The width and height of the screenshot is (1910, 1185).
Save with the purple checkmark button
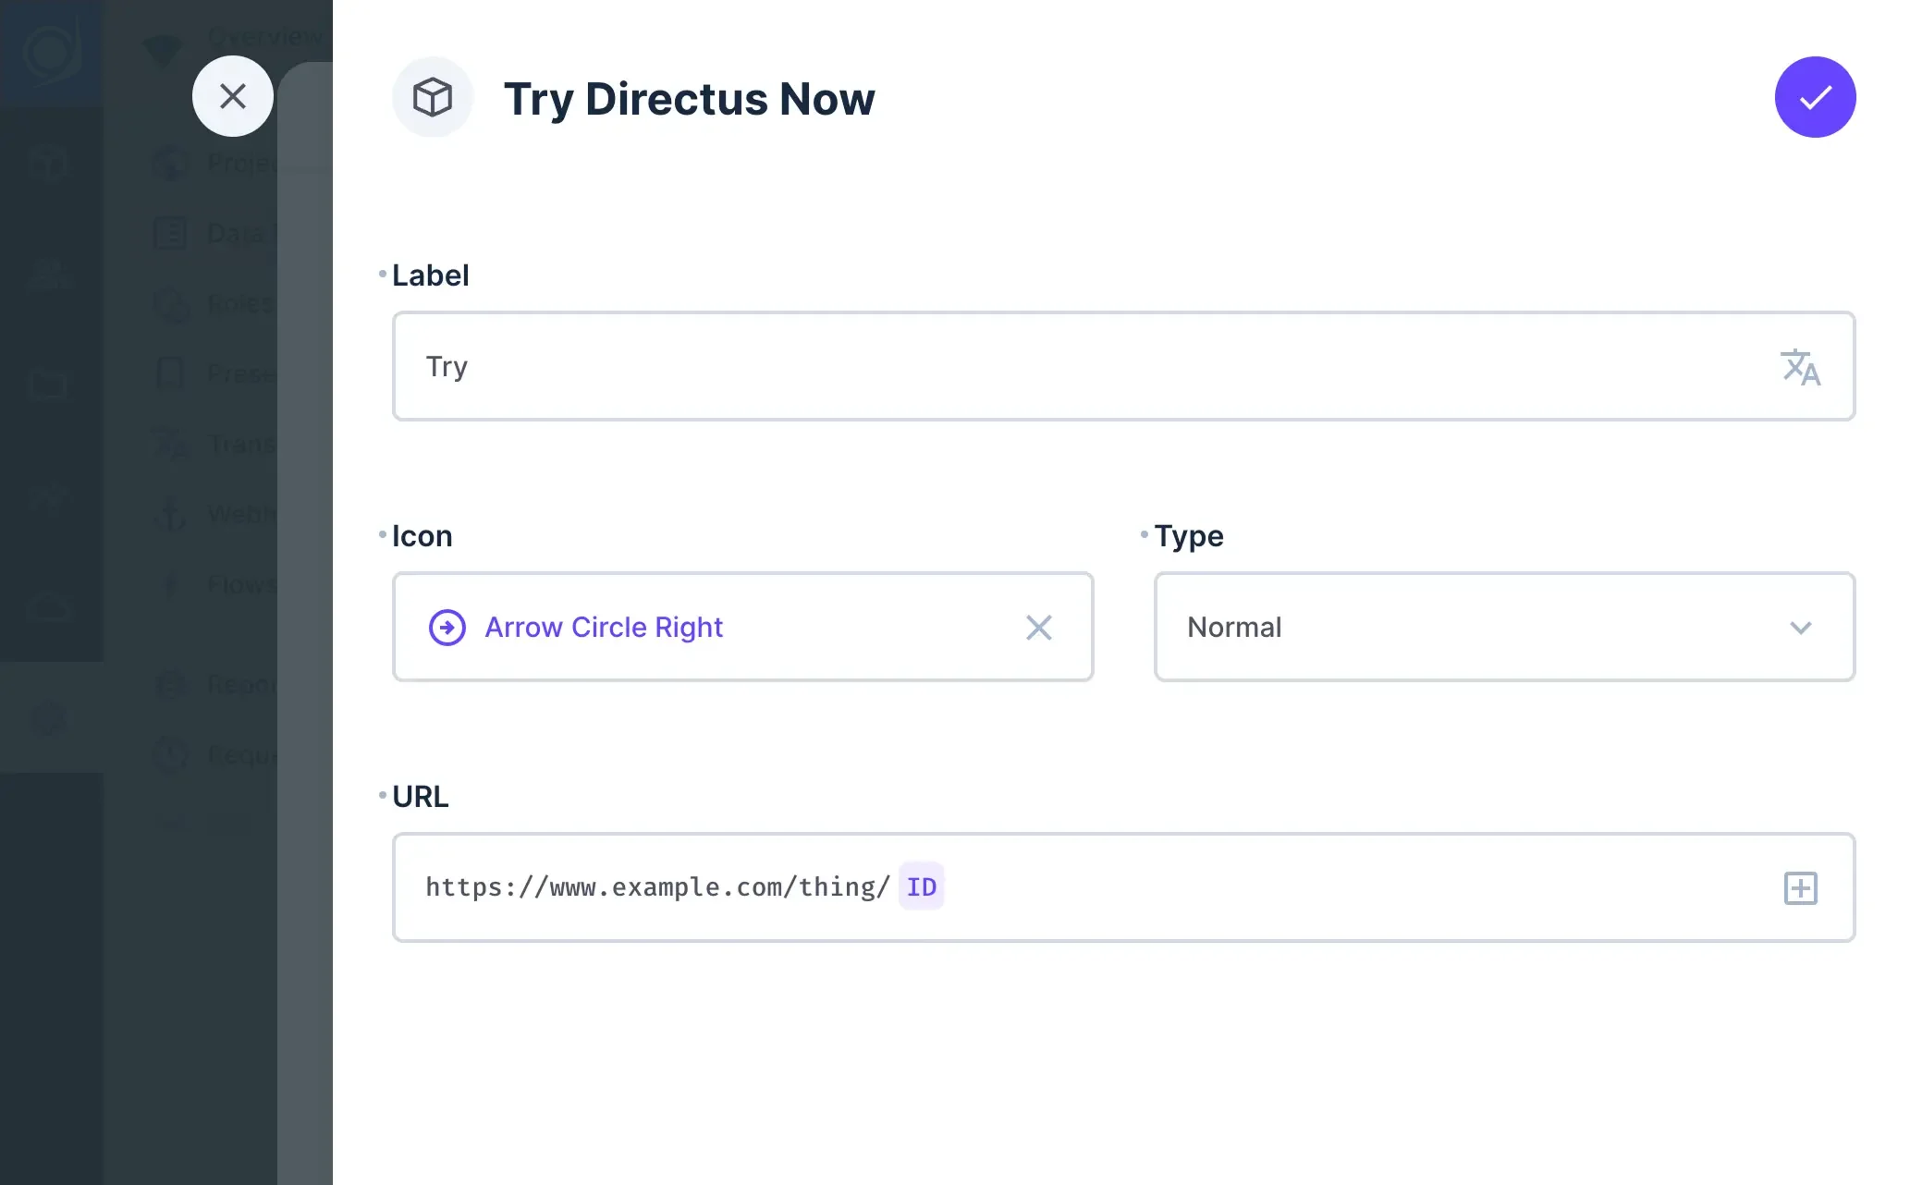point(1814,96)
